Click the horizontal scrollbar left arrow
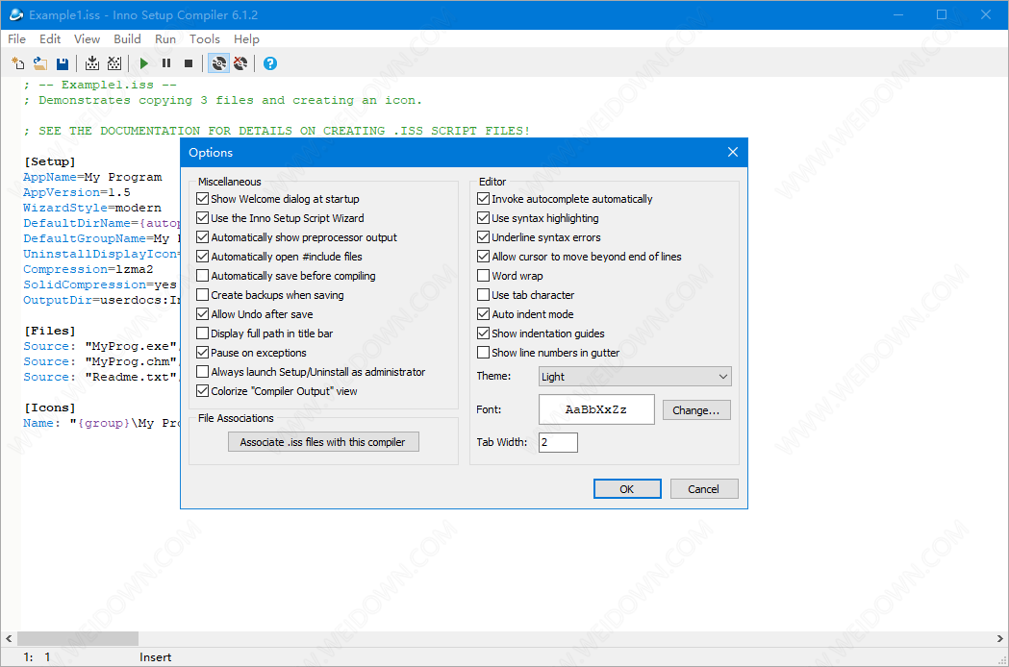The width and height of the screenshot is (1009, 667). pos(9,639)
